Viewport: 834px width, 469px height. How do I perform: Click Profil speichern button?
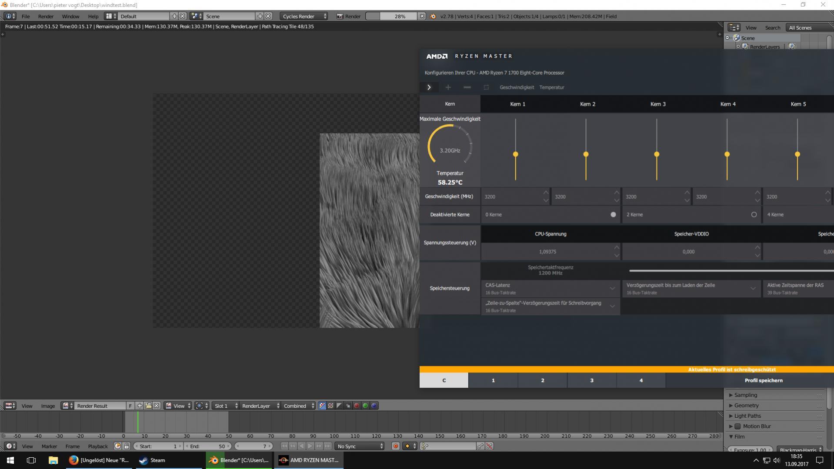[764, 380]
